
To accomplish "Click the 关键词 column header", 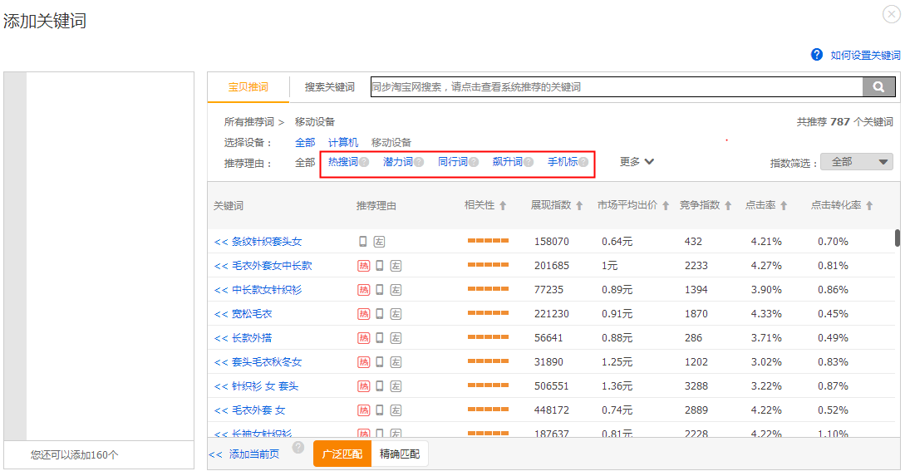I will point(228,206).
